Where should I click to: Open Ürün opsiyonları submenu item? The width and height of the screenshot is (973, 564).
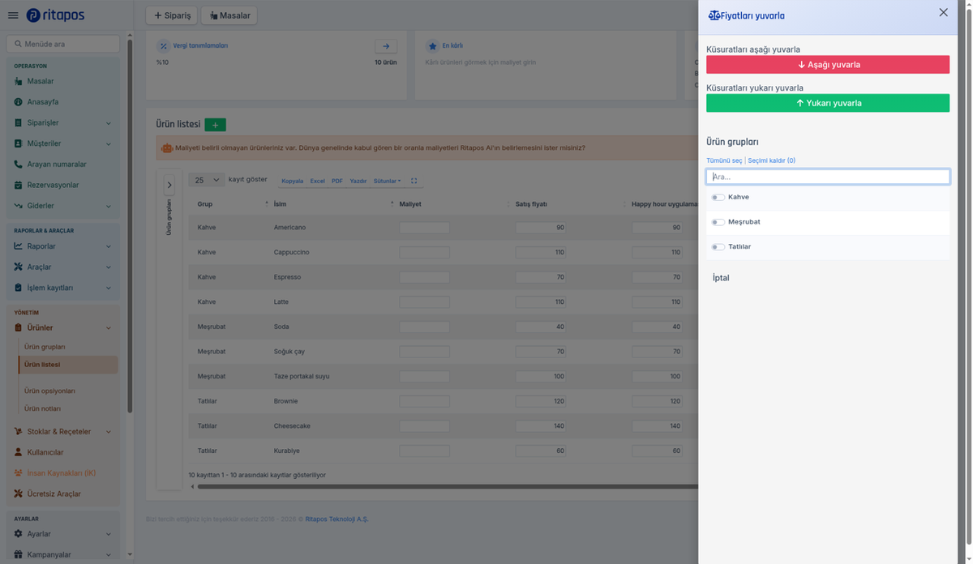[49, 391]
